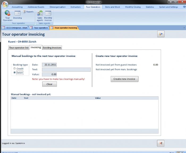186x153 pixels.
Task: Click the Monthly invoices ribbon icon
Action: [x=48, y=15]
